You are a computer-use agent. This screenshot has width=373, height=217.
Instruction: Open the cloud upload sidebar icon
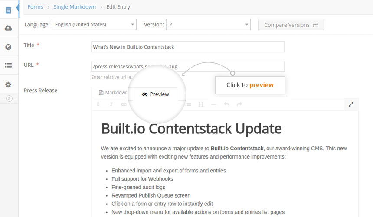[8, 28]
